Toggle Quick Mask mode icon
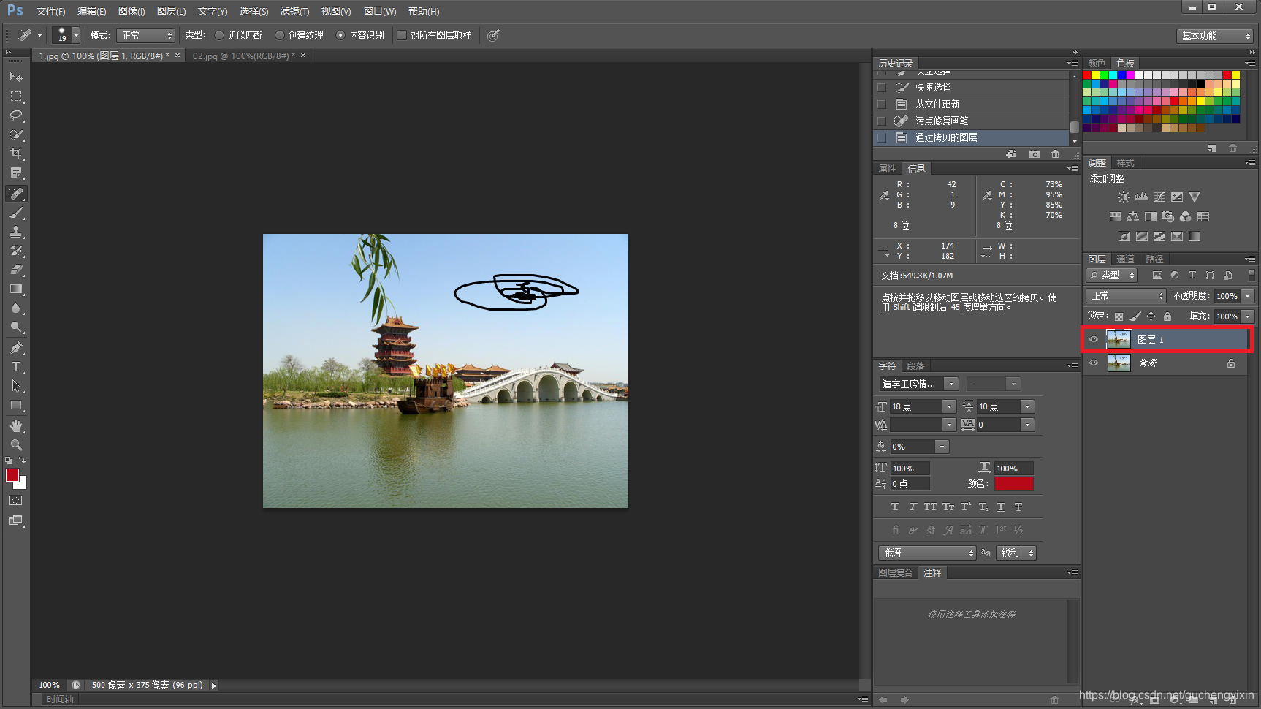The width and height of the screenshot is (1261, 709). pos(16,501)
